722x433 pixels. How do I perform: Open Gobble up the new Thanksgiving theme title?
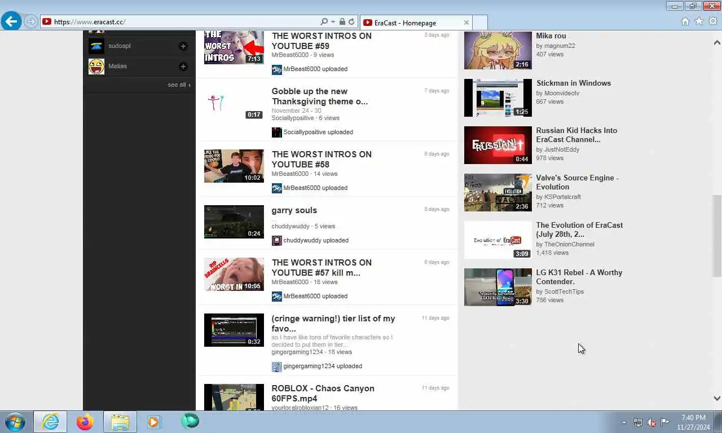319,96
